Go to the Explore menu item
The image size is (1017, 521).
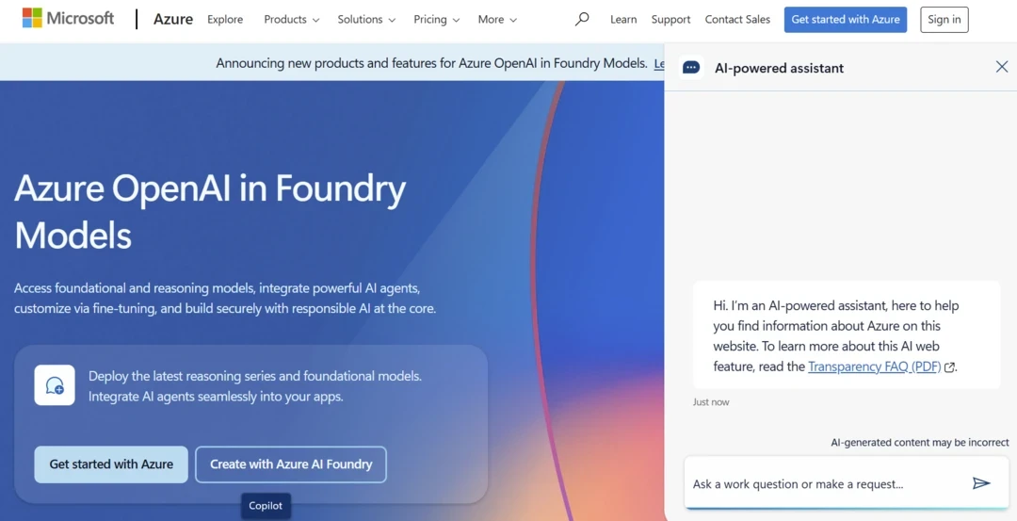click(x=225, y=19)
